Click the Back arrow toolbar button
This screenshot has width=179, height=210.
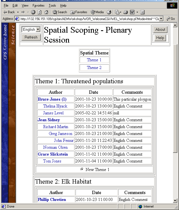(9, 12)
